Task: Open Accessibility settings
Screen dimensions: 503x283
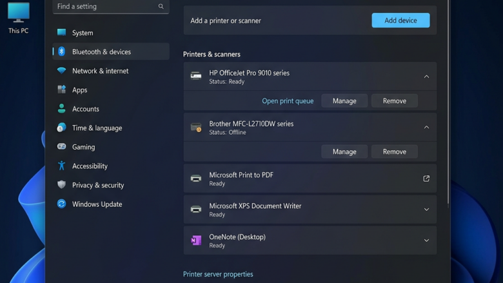Action: click(111, 166)
